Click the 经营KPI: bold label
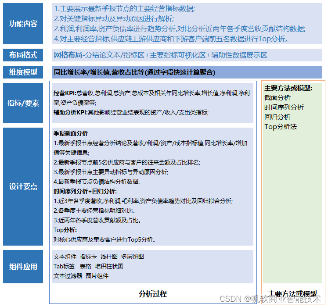The width and height of the screenshot is (328, 307). pos(65,93)
